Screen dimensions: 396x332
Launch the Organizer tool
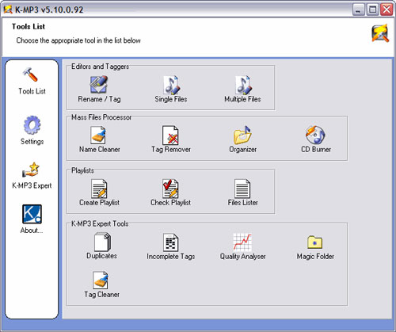(242, 139)
